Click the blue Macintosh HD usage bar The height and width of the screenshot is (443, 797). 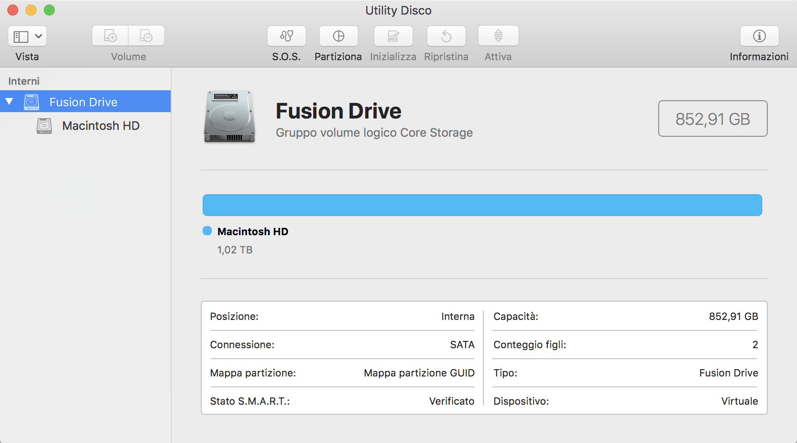[482, 205]
